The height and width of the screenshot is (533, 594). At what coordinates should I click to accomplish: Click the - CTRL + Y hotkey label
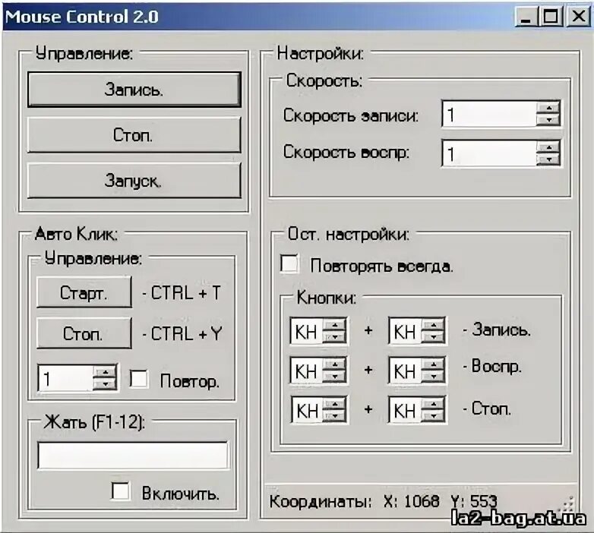(x=182, y=333)
